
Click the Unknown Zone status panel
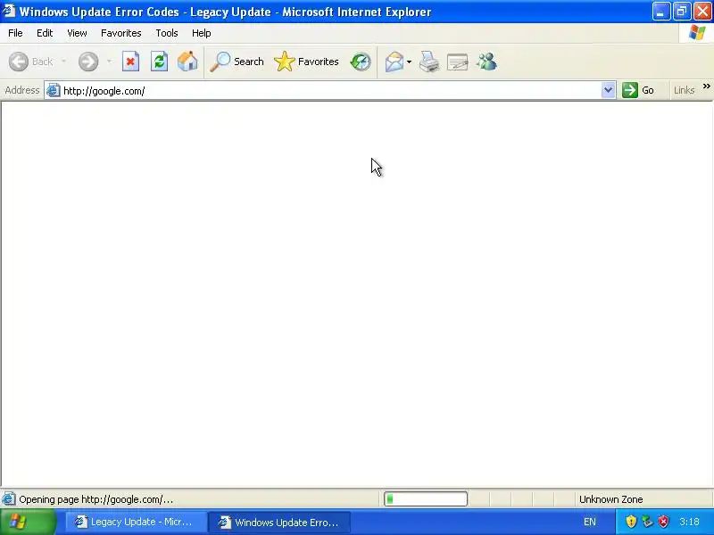[611, 499]
